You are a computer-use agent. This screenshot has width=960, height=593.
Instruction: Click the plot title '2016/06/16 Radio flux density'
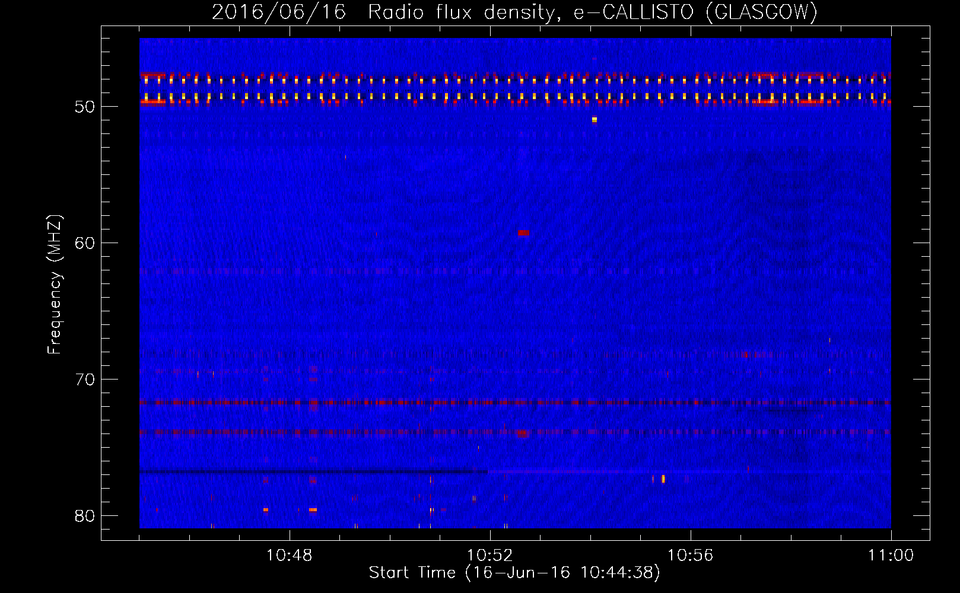[384, 12]
